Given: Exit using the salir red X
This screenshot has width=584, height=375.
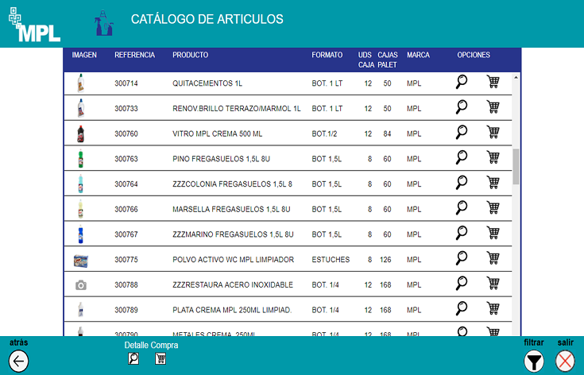Looking at the screenshot, I should coord(565,361).
